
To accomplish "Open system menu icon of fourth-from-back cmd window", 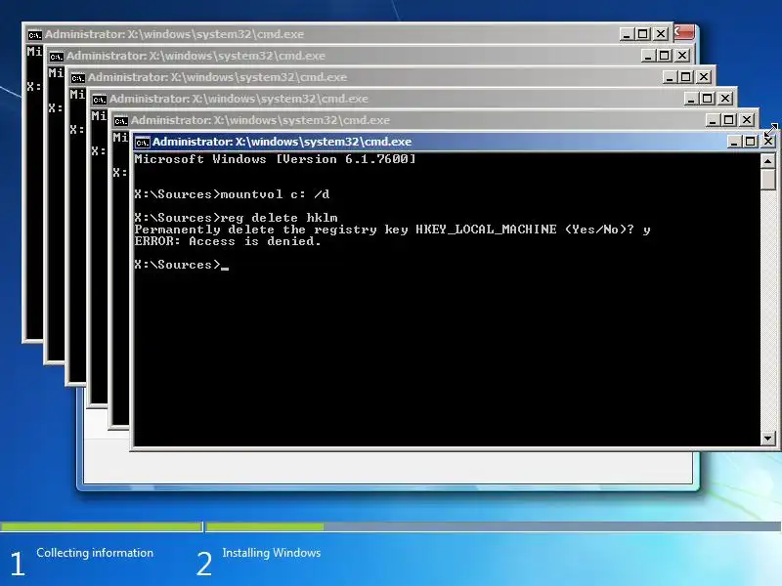I will [99, 100].
